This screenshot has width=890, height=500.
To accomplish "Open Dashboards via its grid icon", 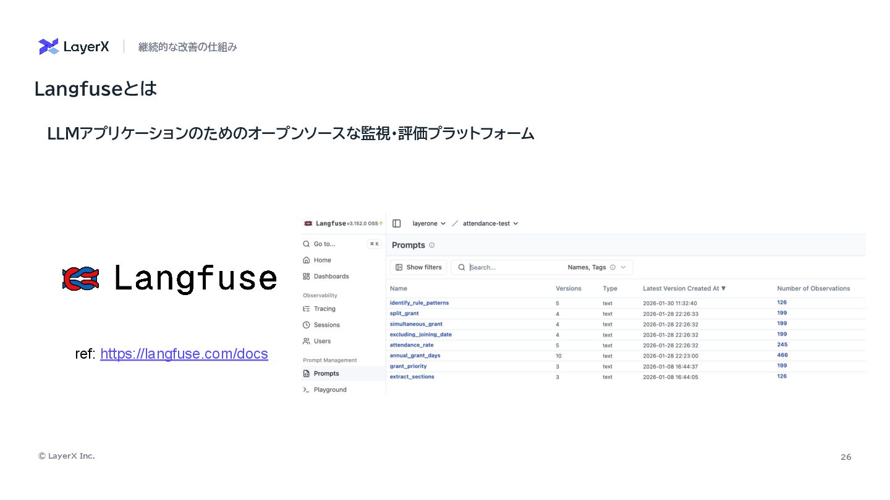I will tap(307, 277).
